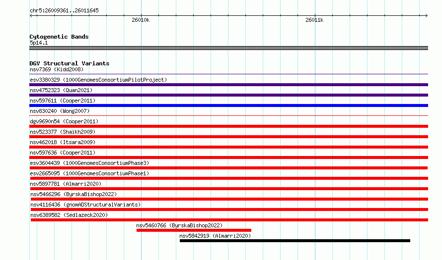Viewport: 442px width, 260px height.
Task: Select the esv3380329 purple variant bar
Action: 228,85
